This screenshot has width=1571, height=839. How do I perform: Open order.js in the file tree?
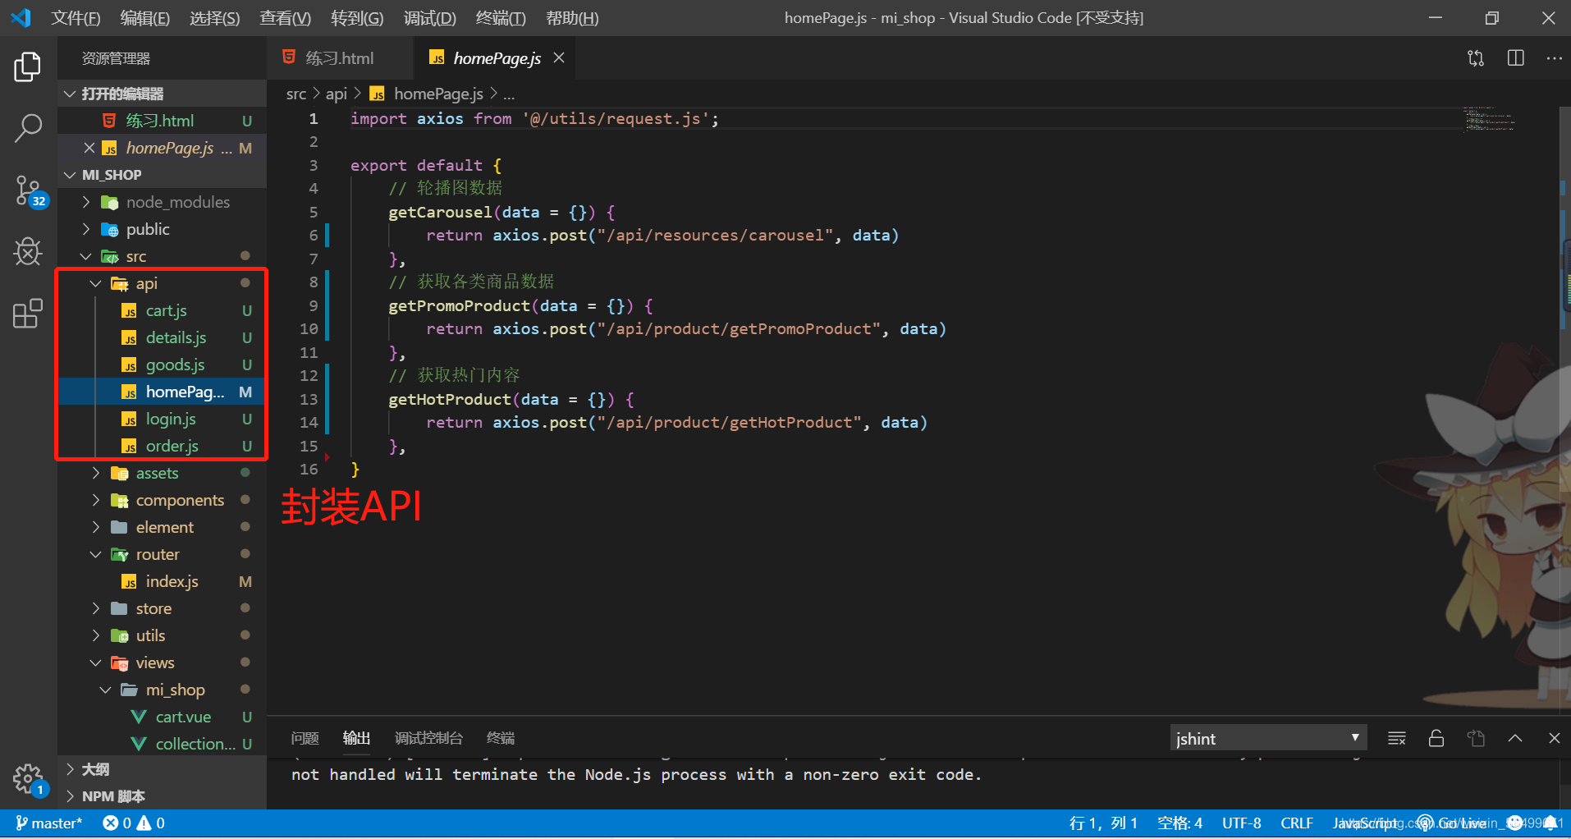click(163, 446)
